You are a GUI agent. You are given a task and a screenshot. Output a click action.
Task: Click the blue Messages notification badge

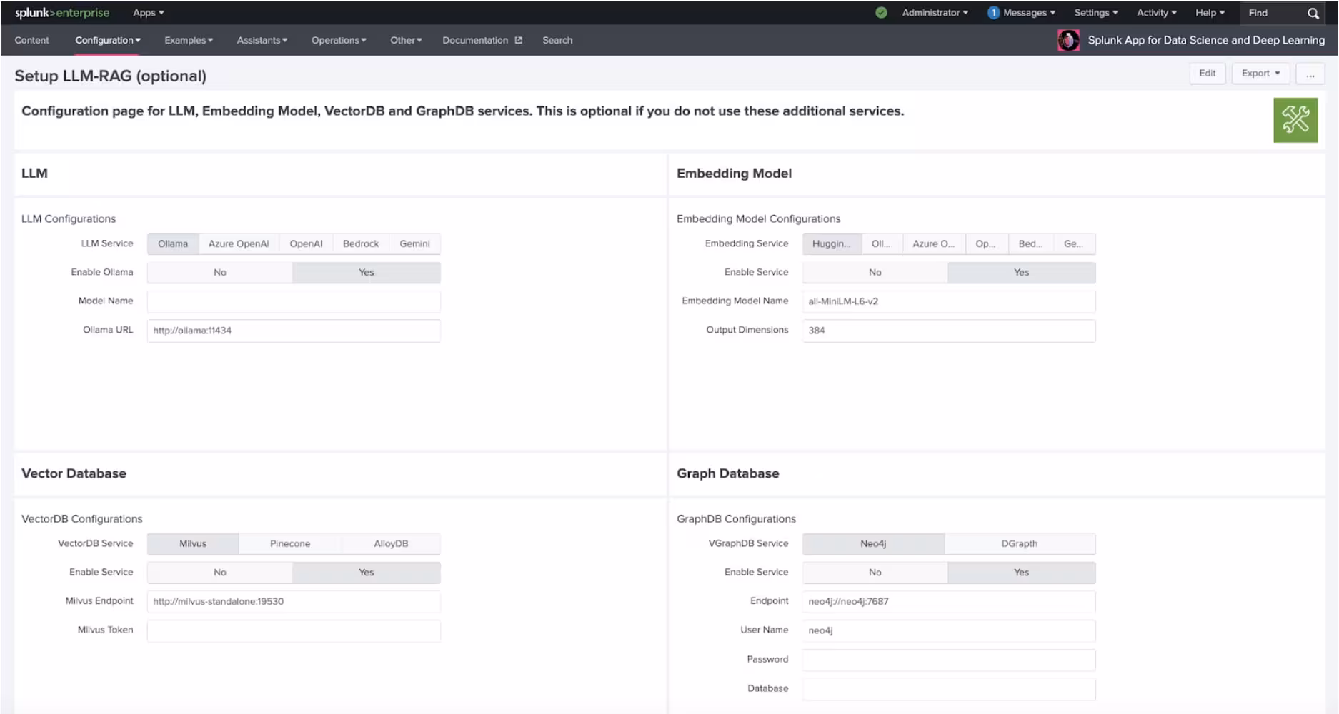(x=993, y=13)
